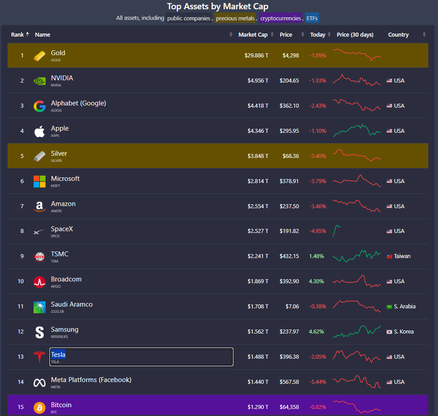Click the Alphabet Google logo icon
438x416 pixels.
(39, 106)
